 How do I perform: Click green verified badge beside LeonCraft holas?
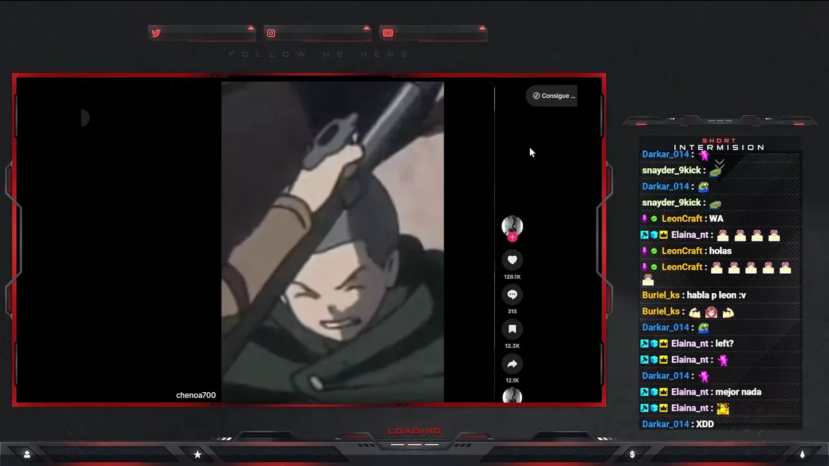coord(654,251)
